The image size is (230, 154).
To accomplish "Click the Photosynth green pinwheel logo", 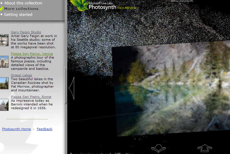I will click(x=79, y=5).
